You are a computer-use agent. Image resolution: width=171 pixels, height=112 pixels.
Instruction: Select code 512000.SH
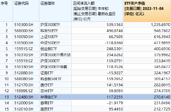click(x=24, y=103)
